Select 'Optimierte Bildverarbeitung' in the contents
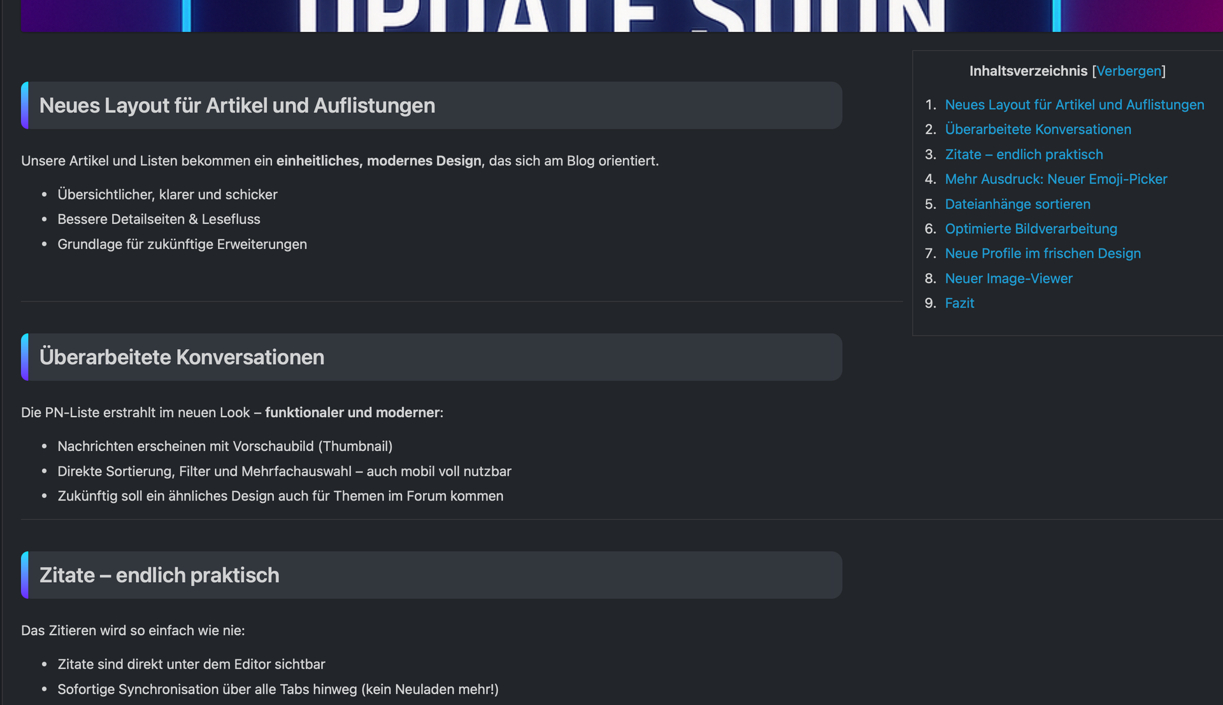 point(1031,229)
